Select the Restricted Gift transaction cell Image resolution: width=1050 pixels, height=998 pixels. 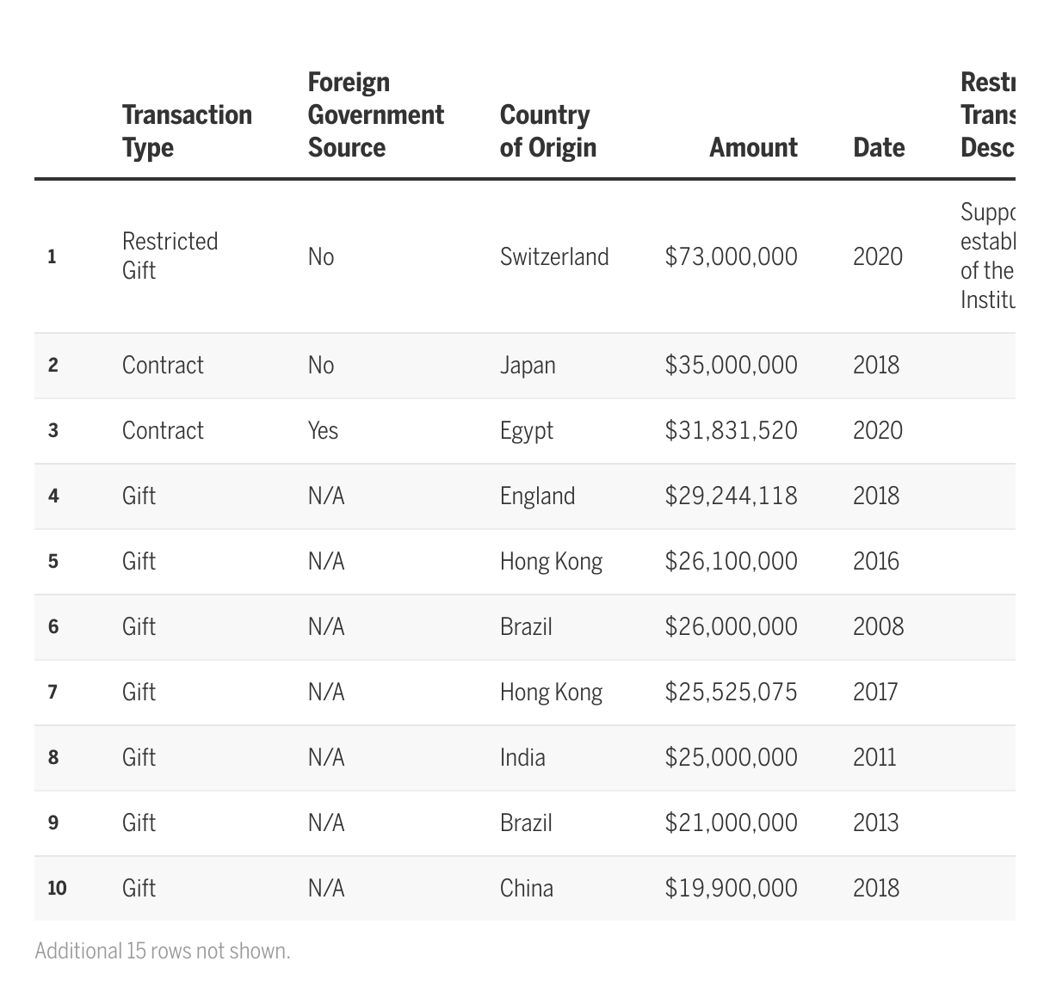pos(170,256)
